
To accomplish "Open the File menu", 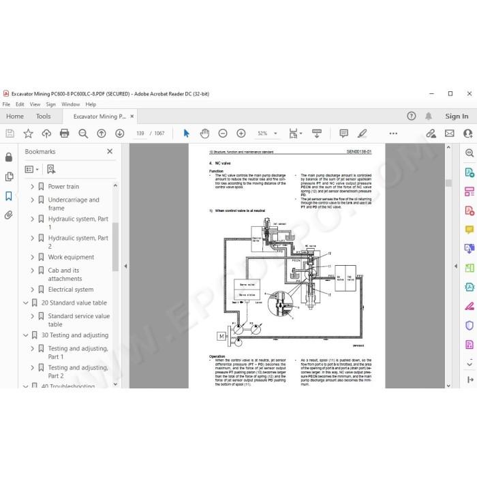I will tap(6, 104).
